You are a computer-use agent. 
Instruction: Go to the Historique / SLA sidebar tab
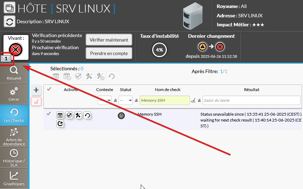pyautogui.click(x=14, y=157)
